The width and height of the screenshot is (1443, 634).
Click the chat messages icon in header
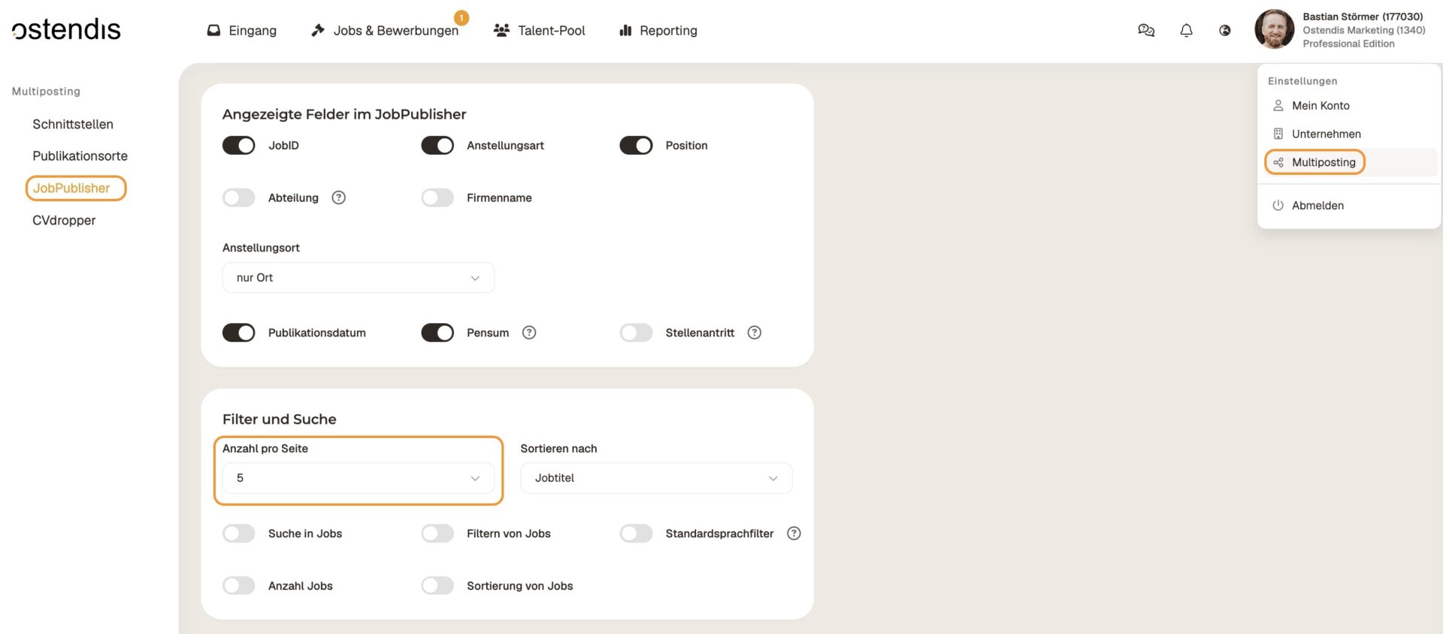tap(1146, 31)
